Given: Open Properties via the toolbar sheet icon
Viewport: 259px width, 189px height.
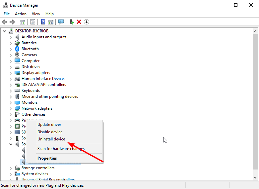Looking at the screenshot, I should click(33, 22).
